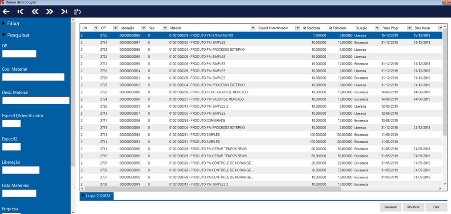Select row with OP 2729
This screenshot has width=451, height=214.
click(x=261, y=78)
